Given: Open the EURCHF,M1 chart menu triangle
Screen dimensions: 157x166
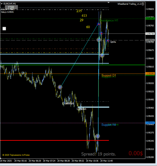Looking at the screenshot, I should (x=2, y=4).
